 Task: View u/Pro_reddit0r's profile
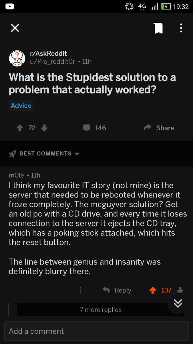tap(52, 61)
